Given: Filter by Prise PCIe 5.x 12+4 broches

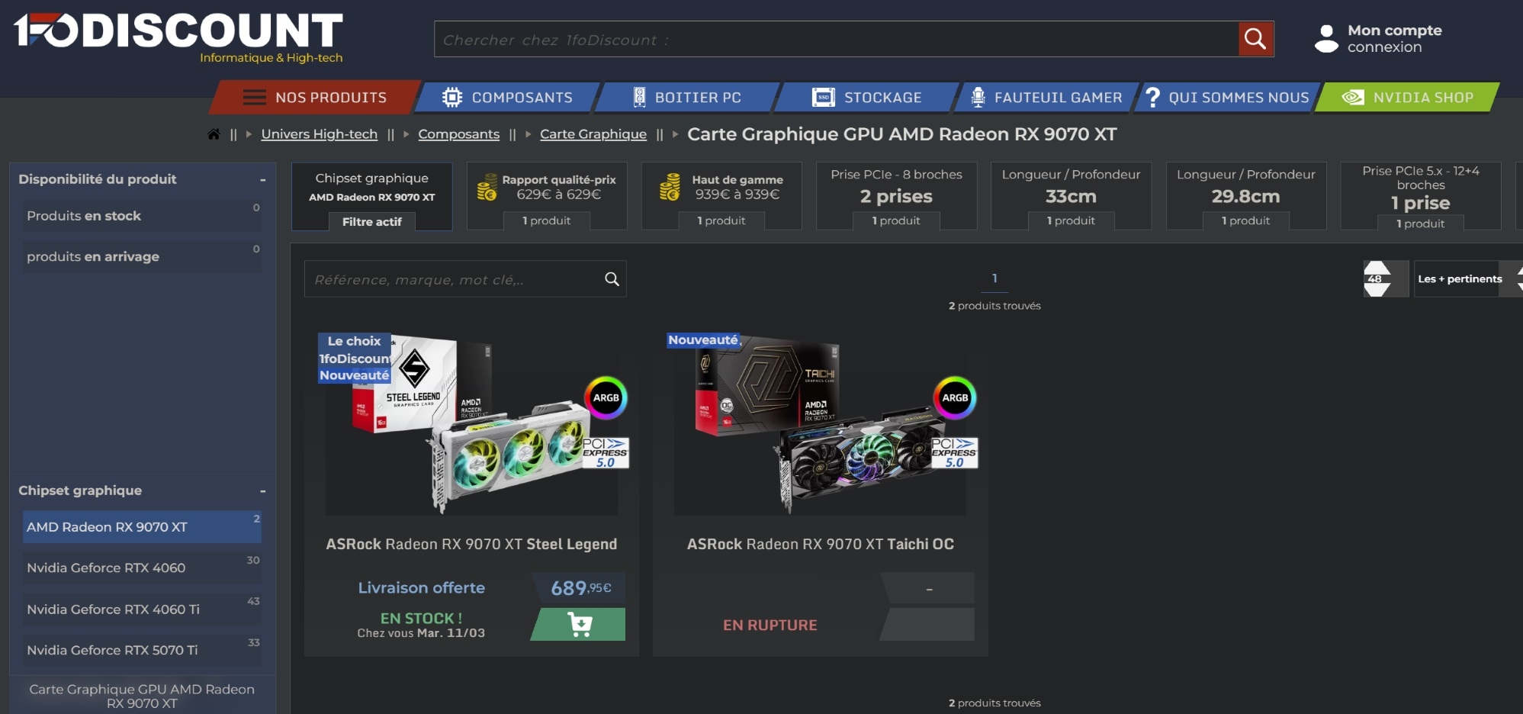Looking at the screenshot, I should 1421,196.
